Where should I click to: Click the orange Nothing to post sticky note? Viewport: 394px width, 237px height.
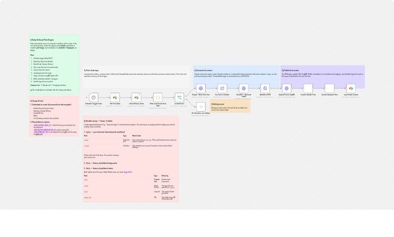pyautogui.click(x=230, y=106)
